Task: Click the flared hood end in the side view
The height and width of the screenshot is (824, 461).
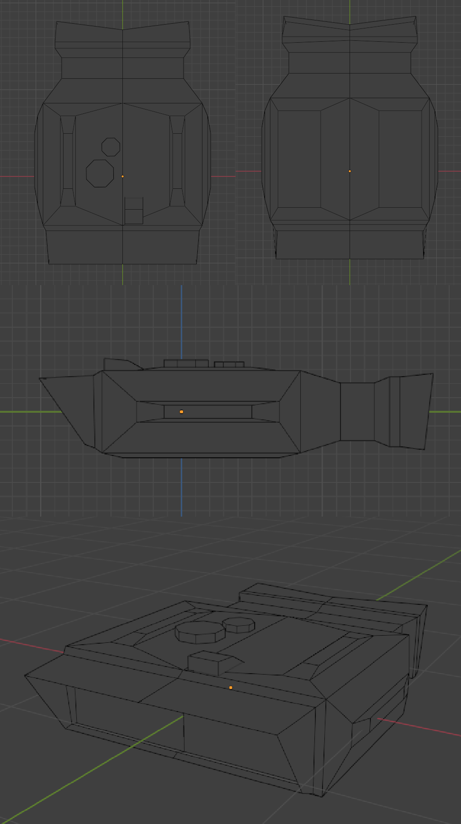Action: pyautogui.click(x=411, y=411)
